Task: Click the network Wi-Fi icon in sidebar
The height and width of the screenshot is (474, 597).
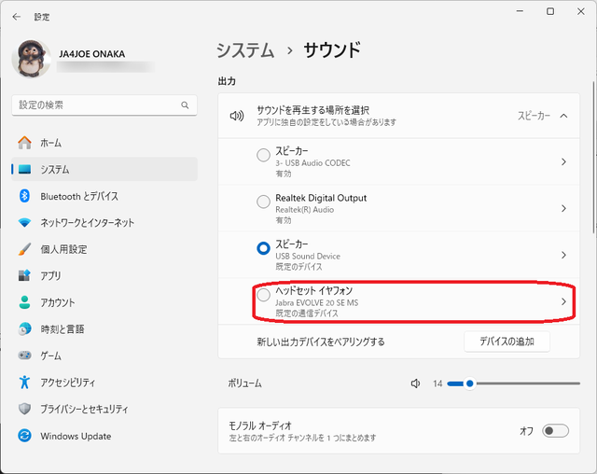Action: pyautogui.click(x=25, y=222)
